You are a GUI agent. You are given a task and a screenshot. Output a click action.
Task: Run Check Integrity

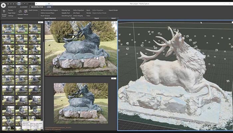78,16
